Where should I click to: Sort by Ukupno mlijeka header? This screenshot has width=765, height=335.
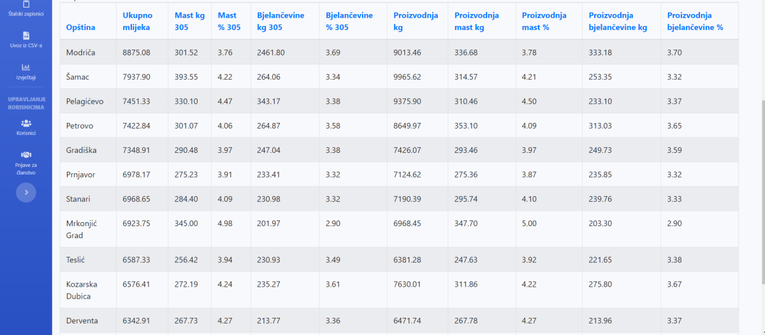tap(137, 22)
